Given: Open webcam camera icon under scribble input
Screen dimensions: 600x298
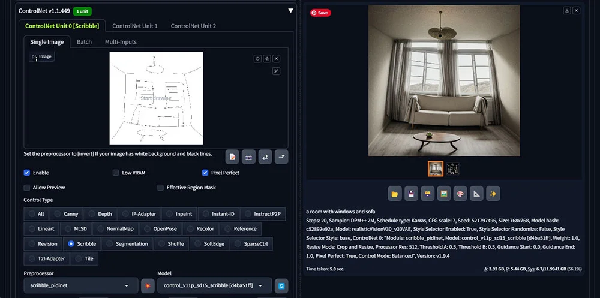Looking at the screenshot, I should 248,157.
